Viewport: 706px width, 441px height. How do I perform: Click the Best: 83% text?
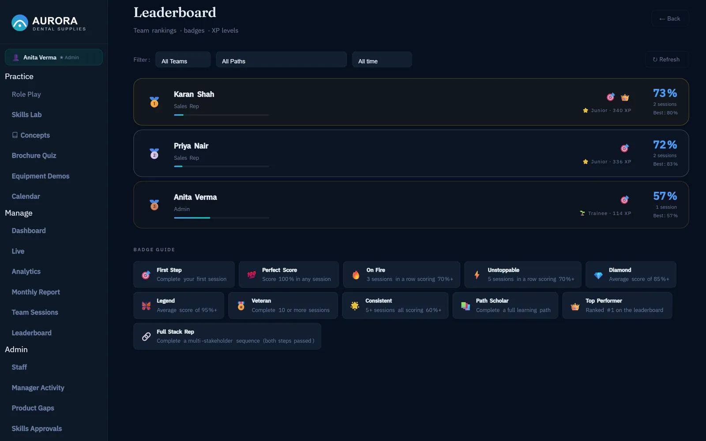click(665, 164)
